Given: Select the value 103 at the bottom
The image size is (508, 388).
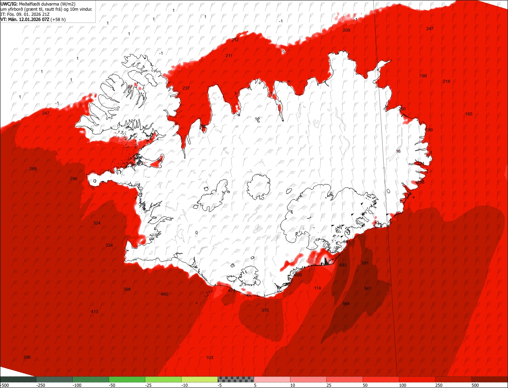Looking at the screenshot, I should tap(210, 357).
